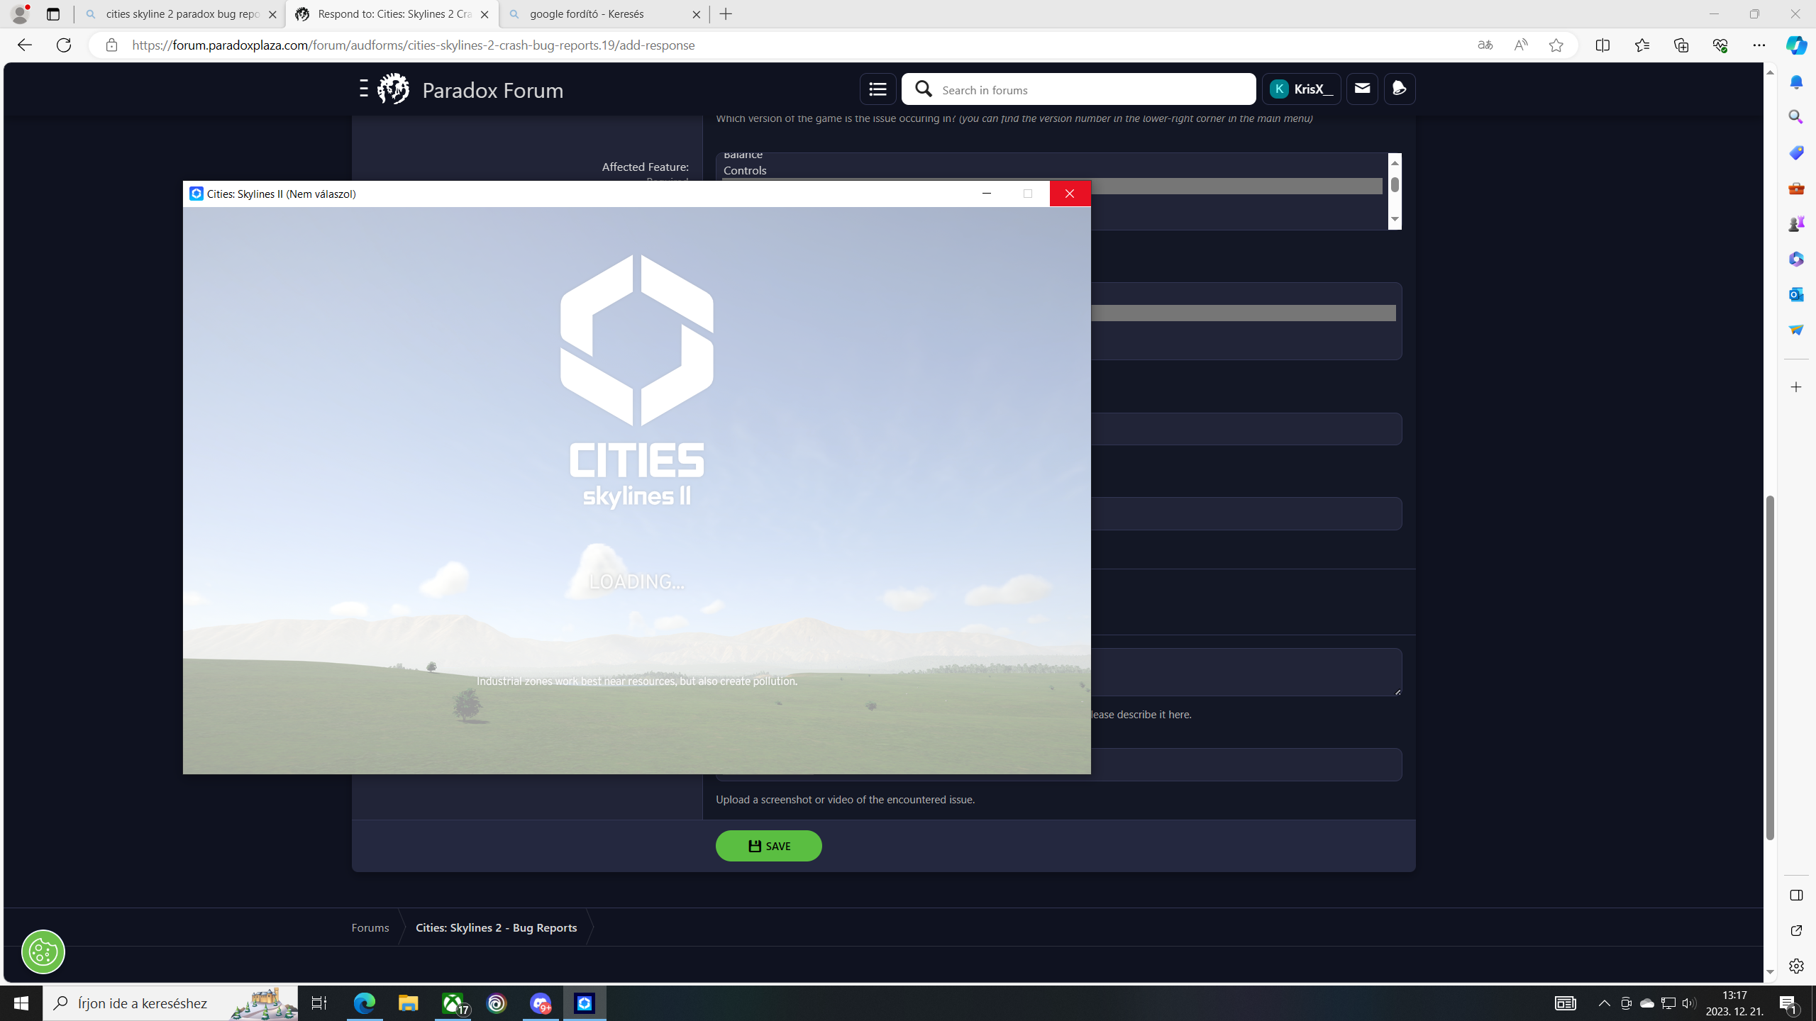Open the forum navigation list icon

click(877, 89)
